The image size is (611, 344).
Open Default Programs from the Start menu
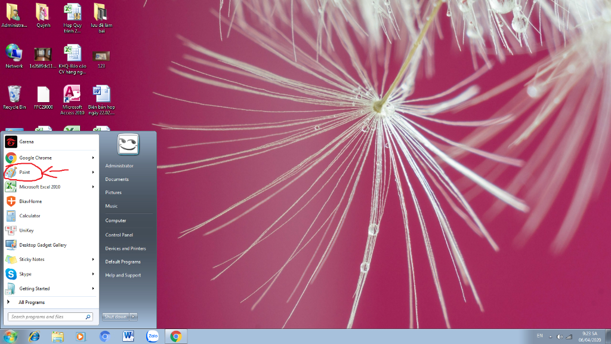point(123,262)
